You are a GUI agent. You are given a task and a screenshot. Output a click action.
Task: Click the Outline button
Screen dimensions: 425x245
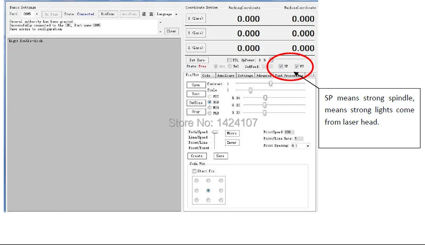[195, 103]
